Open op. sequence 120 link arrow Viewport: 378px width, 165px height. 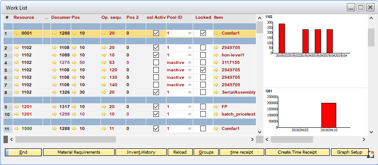coord(104,70)
